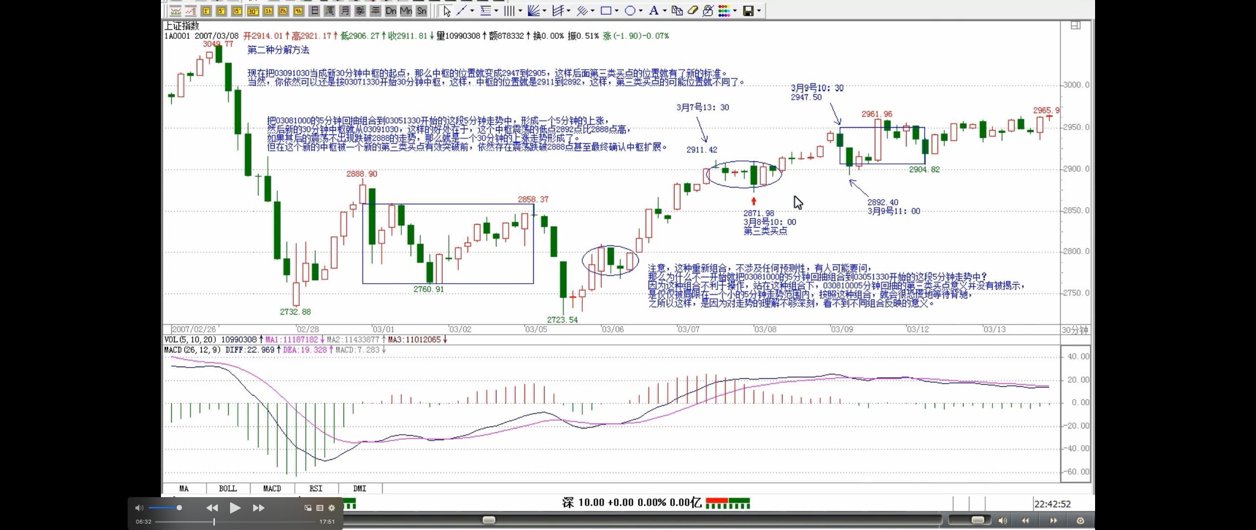Screen dimensions: 1256x530
Task: Select the quarterly (季) K-line period
Action: pyautogui.click(x=360, y=11)
